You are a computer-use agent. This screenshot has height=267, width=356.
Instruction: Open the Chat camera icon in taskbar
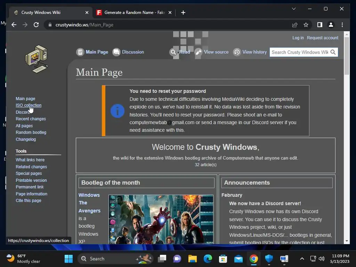click(177, 259)
